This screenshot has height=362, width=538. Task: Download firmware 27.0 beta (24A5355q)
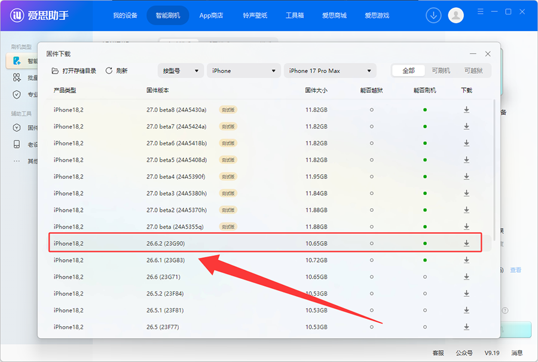(466, 227)
